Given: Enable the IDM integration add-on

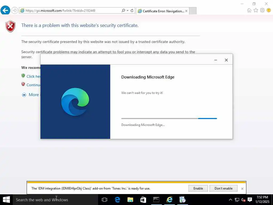Looking at the screenshot, I should pyautogui.click(x=198, y=188).
